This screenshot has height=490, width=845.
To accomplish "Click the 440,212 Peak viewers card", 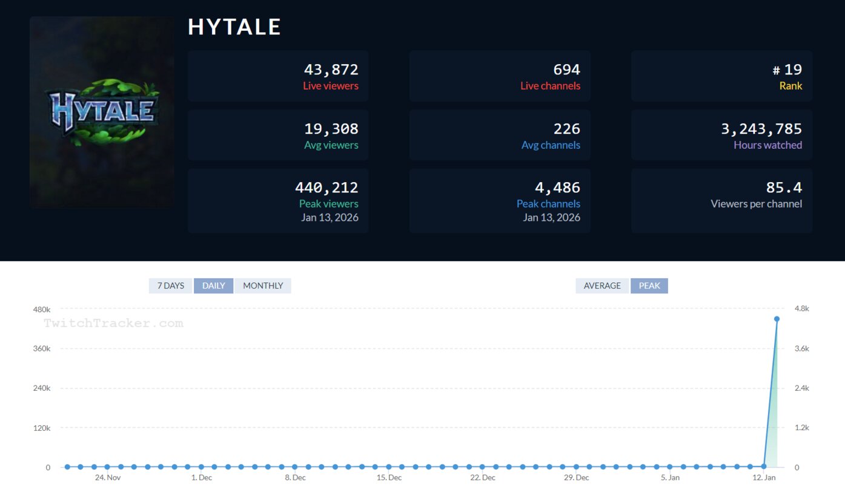I will [278, 201].
